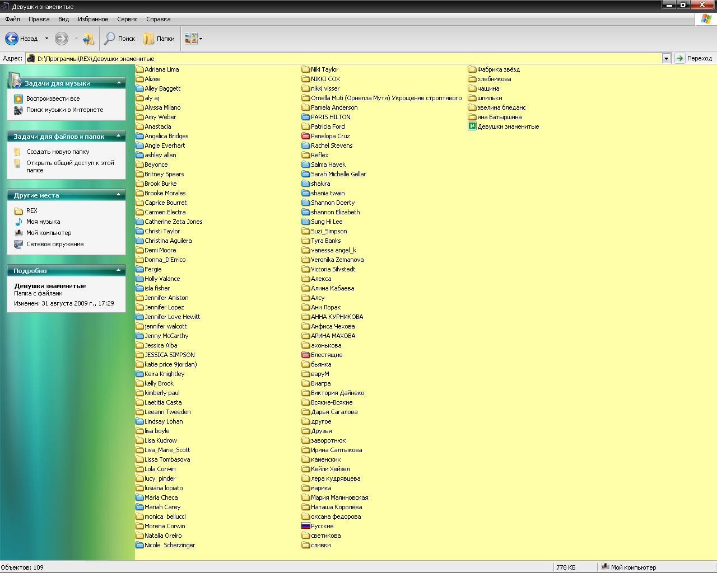
Task: Click the Up folder level icon
Action: tap(88, 39)
